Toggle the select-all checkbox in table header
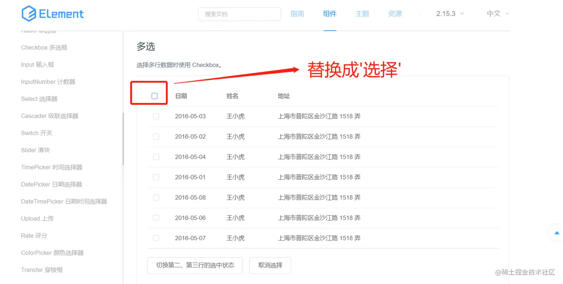 click(x=154, y=96)
